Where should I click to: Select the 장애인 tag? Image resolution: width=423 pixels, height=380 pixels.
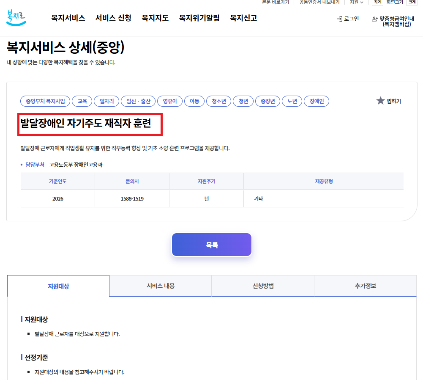pos(317,101)
